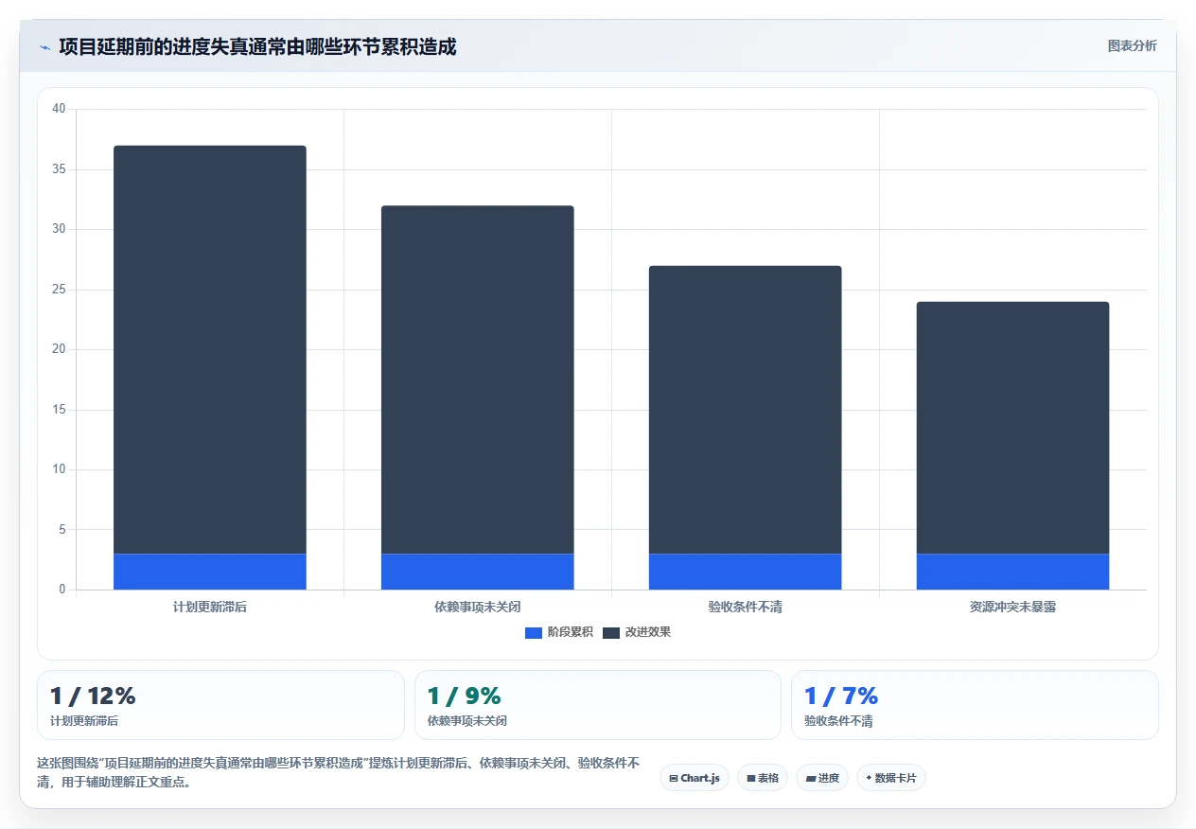Open the 1 / 7% 验收条件不清 data card

pos(975,705)
